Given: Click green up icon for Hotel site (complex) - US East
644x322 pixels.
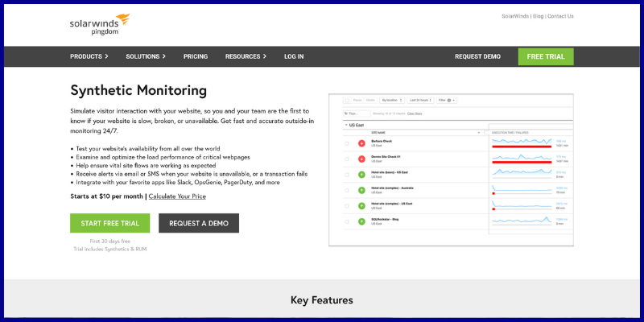Looking at the screenshot, I should click(x=361, y=206).
